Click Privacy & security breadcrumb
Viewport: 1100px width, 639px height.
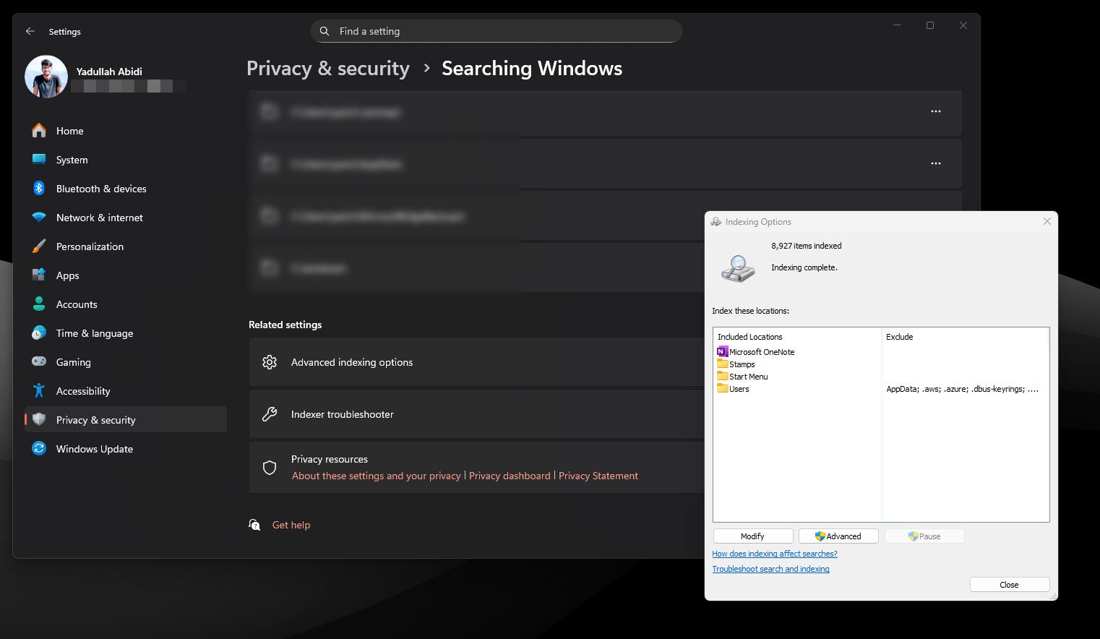coord(328,68)
